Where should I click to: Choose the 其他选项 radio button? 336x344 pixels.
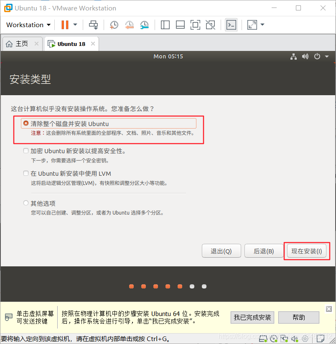pos(26,203)
